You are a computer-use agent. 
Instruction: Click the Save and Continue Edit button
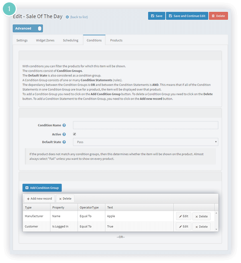[187, 16]
